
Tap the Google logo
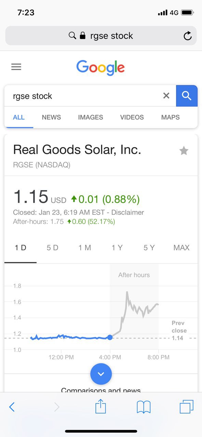point(100,67)
